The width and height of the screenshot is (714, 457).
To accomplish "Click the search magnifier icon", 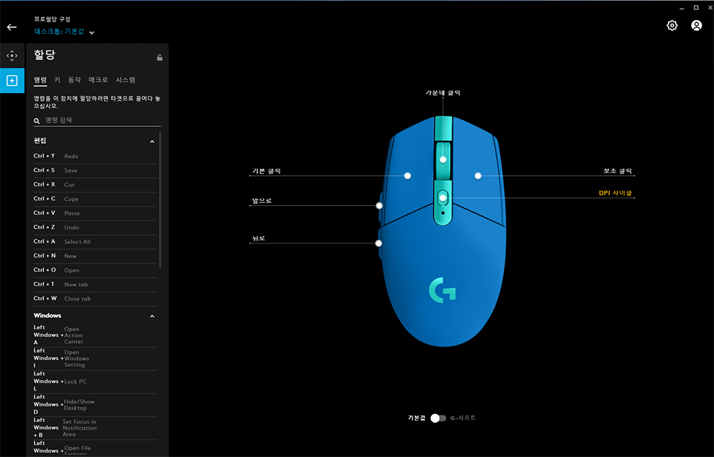I will pos(37,121).
